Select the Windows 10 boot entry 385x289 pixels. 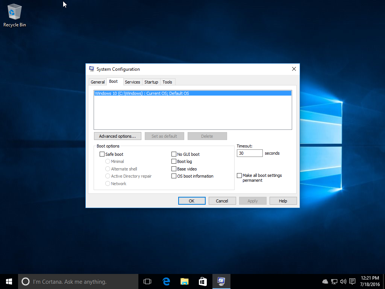[x=193, y=93]
